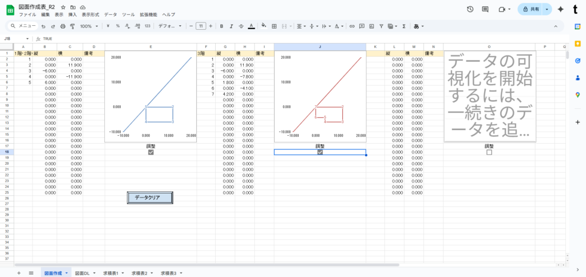
Task: Open the font family dropdown
Action: tap(169, 26)
